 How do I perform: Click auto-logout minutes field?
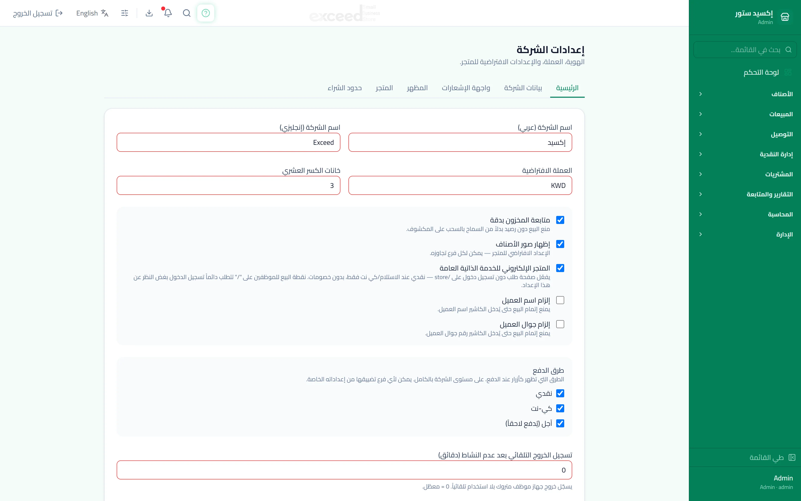click(344, 470)
